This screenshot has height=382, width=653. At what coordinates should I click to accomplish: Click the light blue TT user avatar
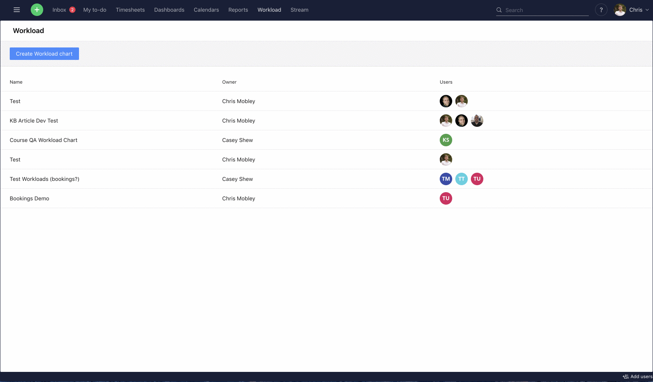pos(462,179)
